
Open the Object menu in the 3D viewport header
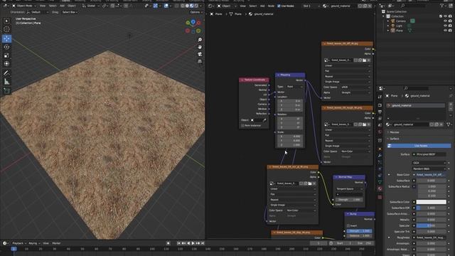(x=72, y=6)
